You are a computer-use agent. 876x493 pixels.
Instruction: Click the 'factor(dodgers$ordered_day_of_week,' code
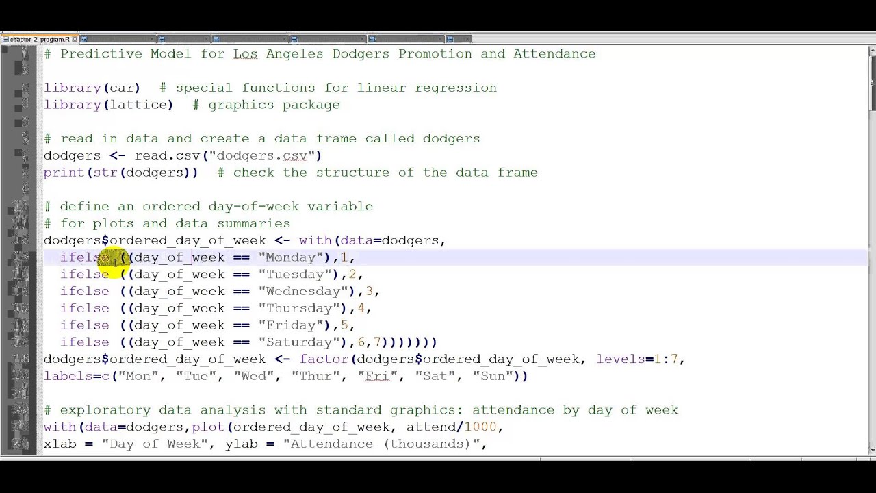pyautogui.click(x=443, y=359)
